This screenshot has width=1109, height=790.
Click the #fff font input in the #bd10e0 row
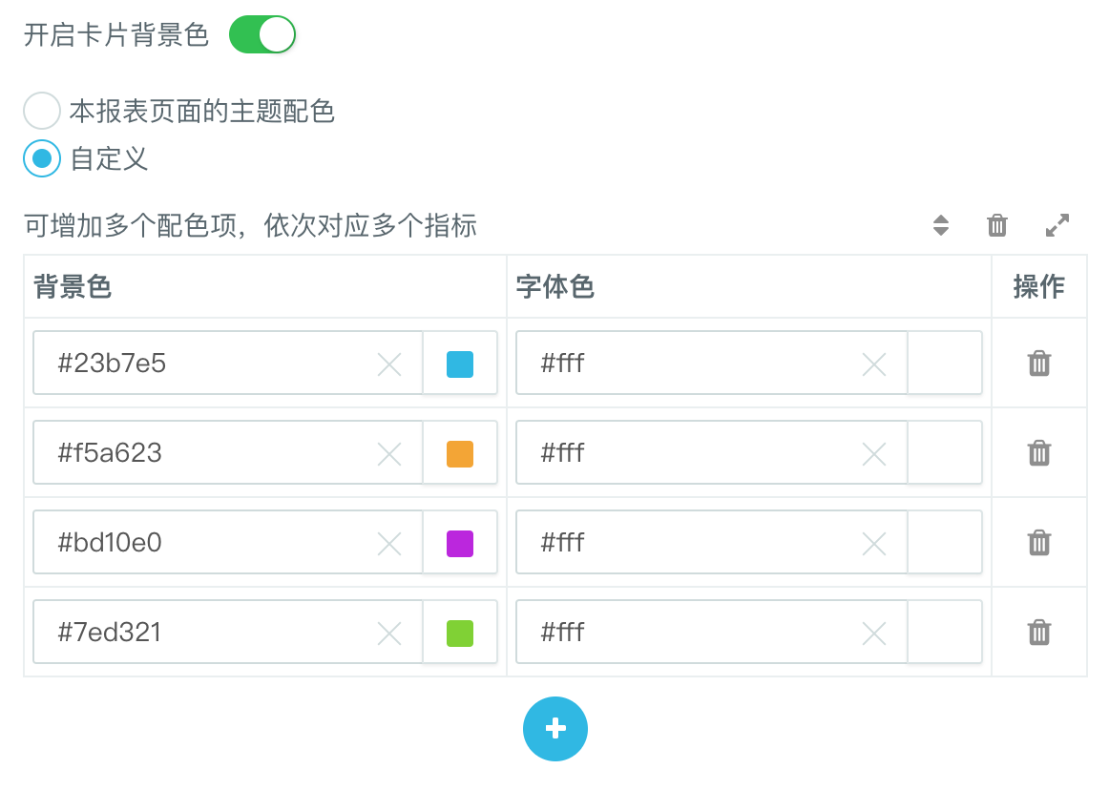pyautogui.click(x=712, y=543)
